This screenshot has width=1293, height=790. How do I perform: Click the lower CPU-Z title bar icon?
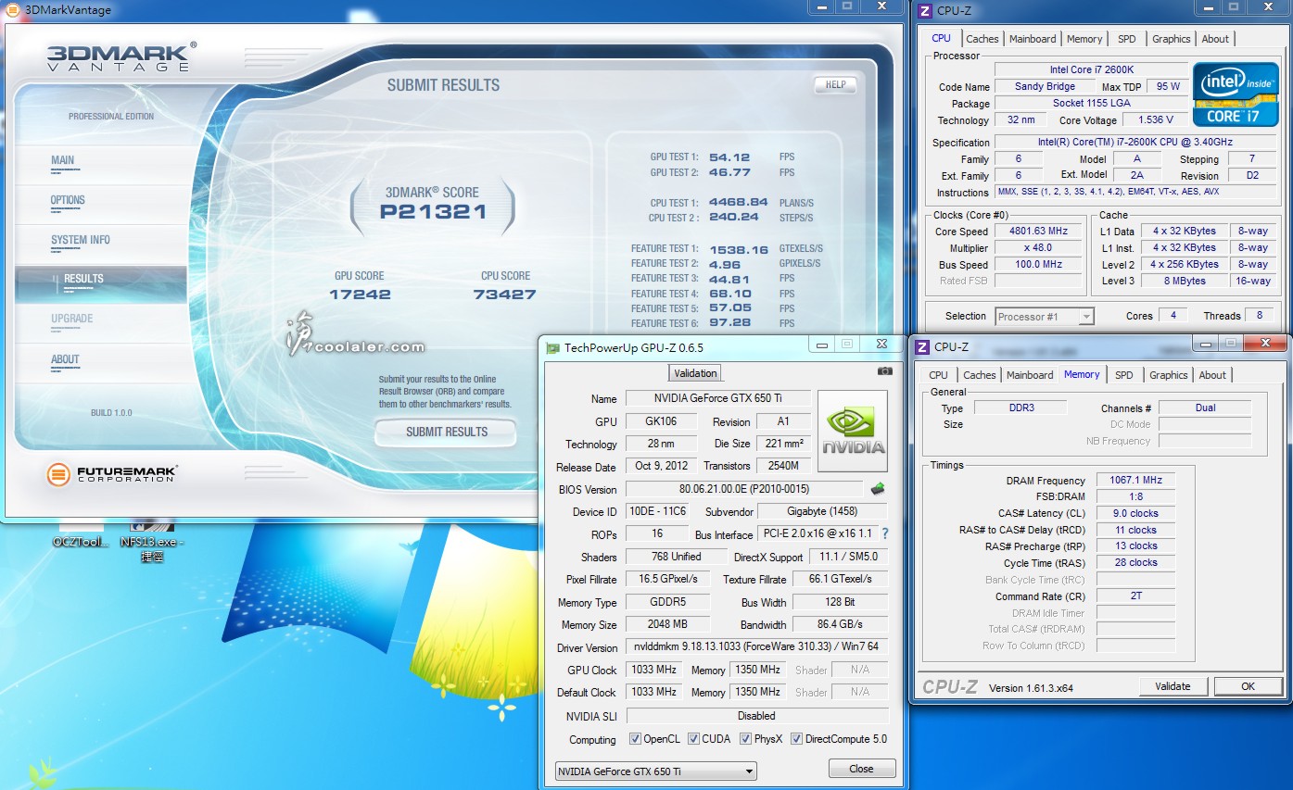[x=922, y=347]
